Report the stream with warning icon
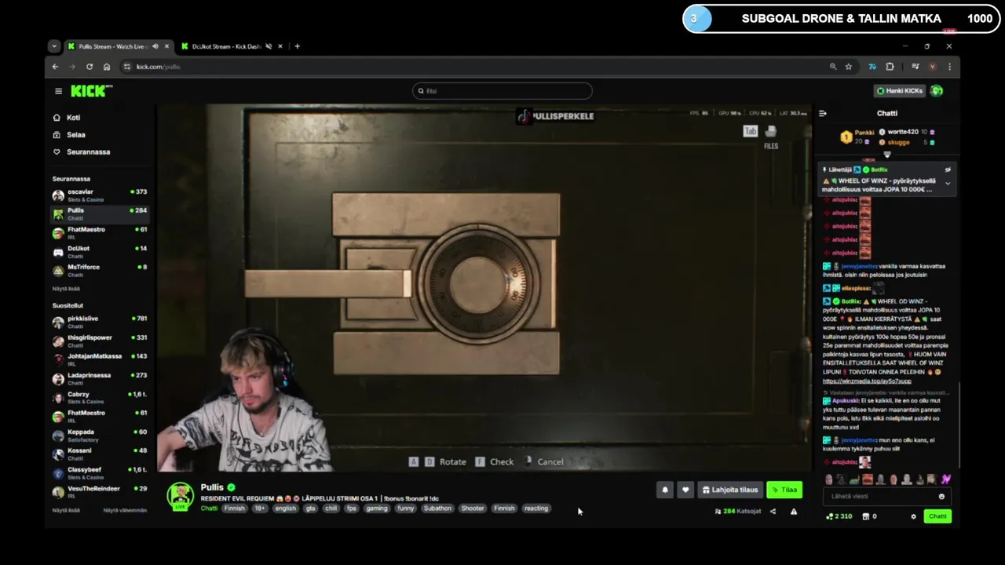Screen dimensions: 1005x565 (x=794, y=512)
